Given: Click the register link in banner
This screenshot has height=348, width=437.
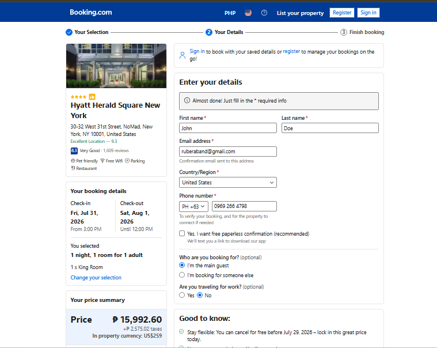Looking at the screenshot, I should [x=291, y=51].
